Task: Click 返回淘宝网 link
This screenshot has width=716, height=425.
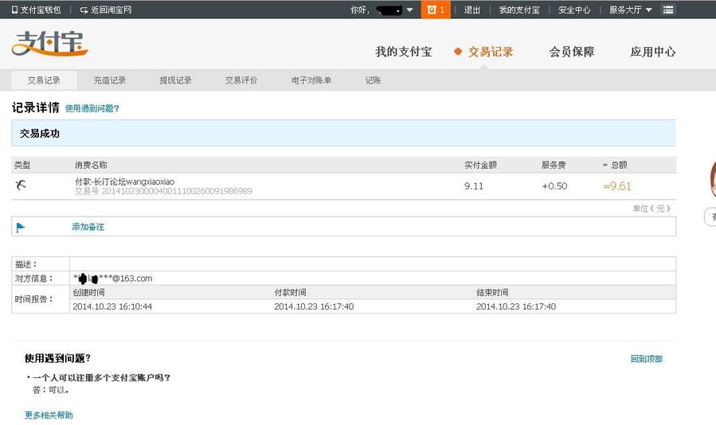Action: [111, 10]
